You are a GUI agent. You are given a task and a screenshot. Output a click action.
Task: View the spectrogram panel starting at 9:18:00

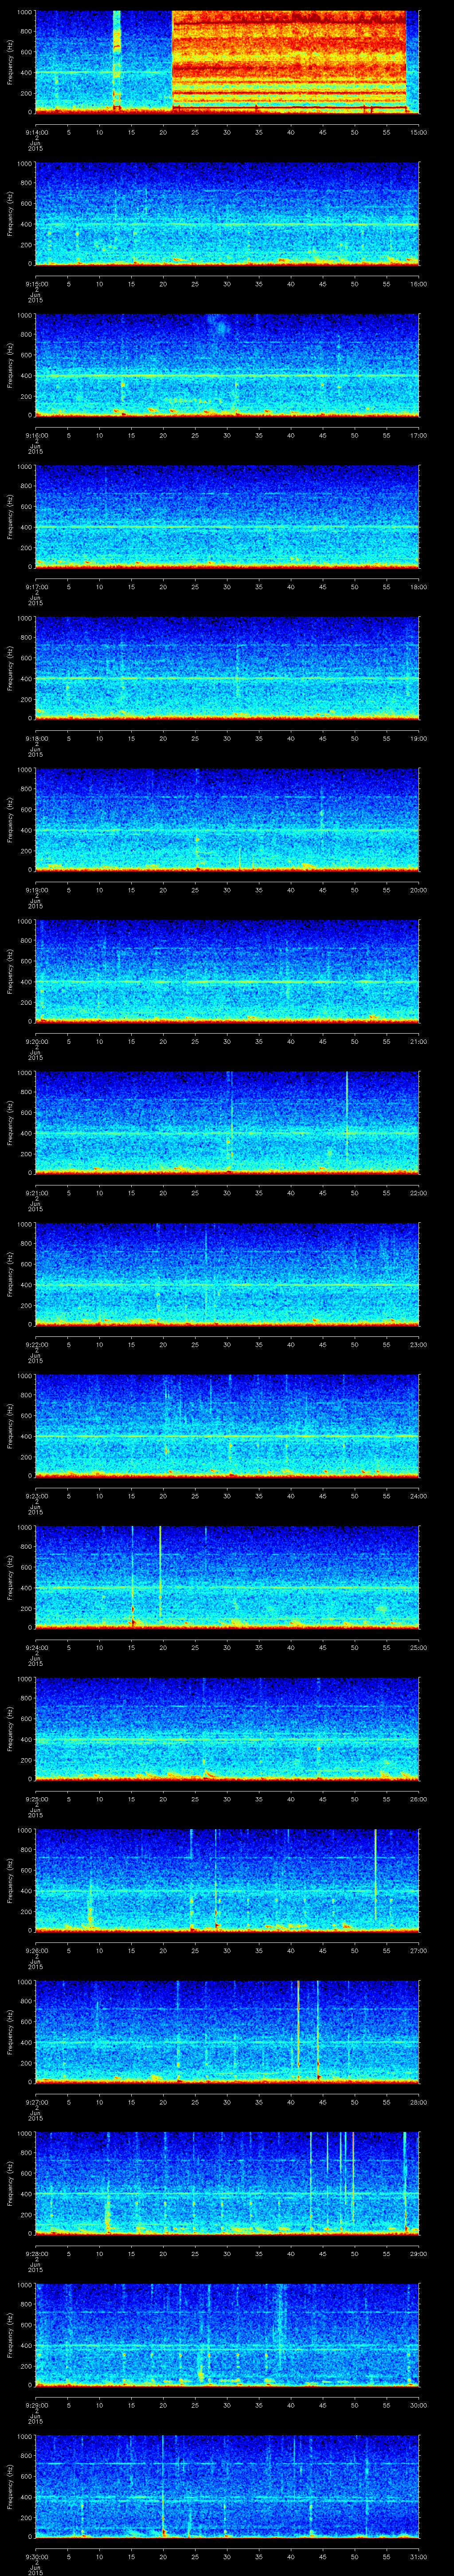tap(227, 668)
